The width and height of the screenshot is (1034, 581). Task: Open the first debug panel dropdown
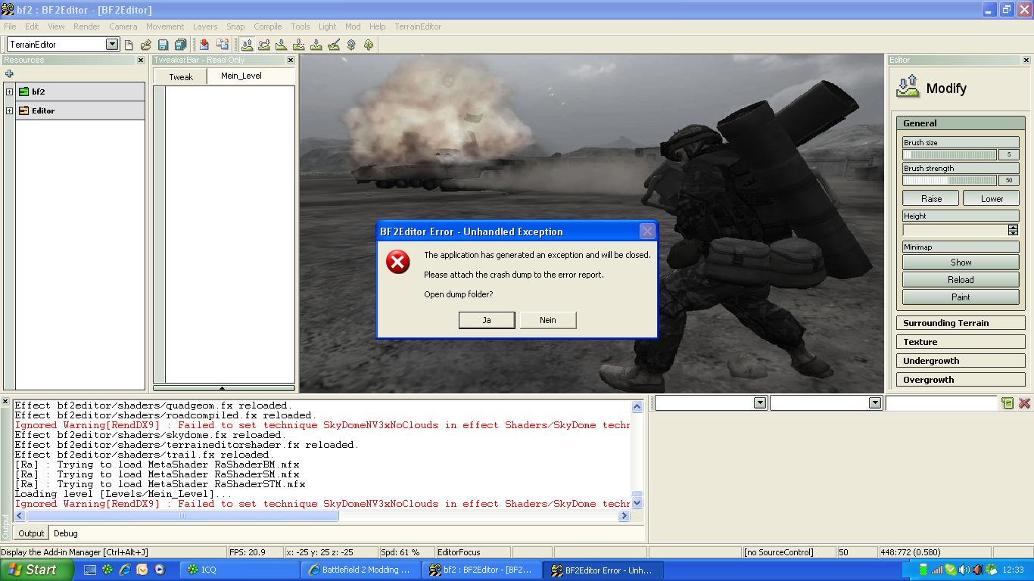(760, 402)
